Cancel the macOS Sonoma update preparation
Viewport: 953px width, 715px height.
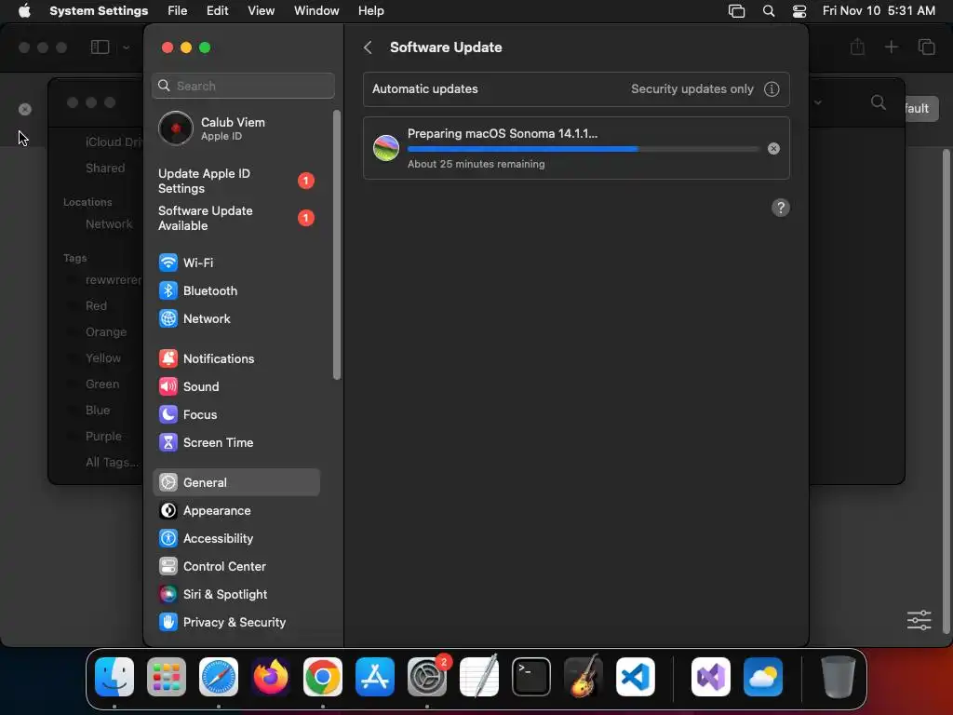pyautogui.click(x=773, y=148)
